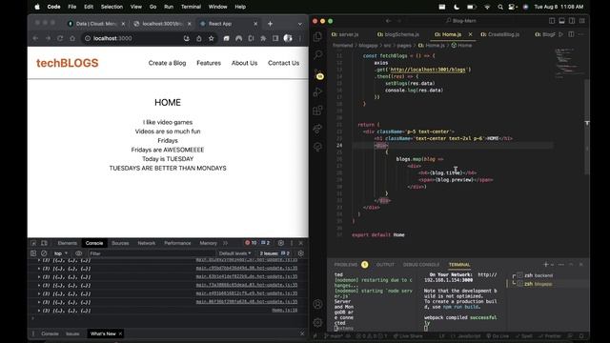Create a live expression with eye icon
The image size is (610, 343).
[x=78, y=253]
